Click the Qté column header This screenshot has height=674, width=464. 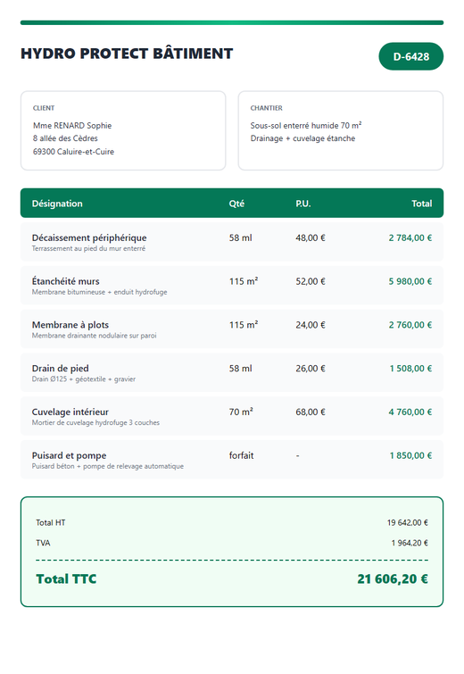click(x=236, y=204)
